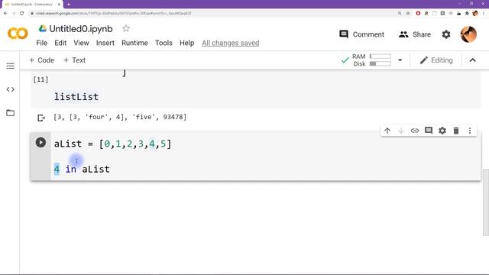489x275 pixels.
Task: Reload the browser page
Action: coord(22,14)
